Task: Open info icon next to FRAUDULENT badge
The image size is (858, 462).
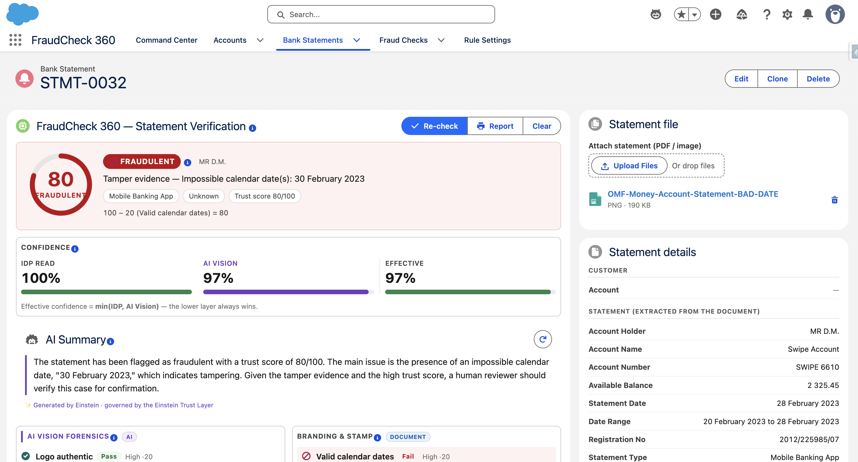Action: tap(188, 162)
